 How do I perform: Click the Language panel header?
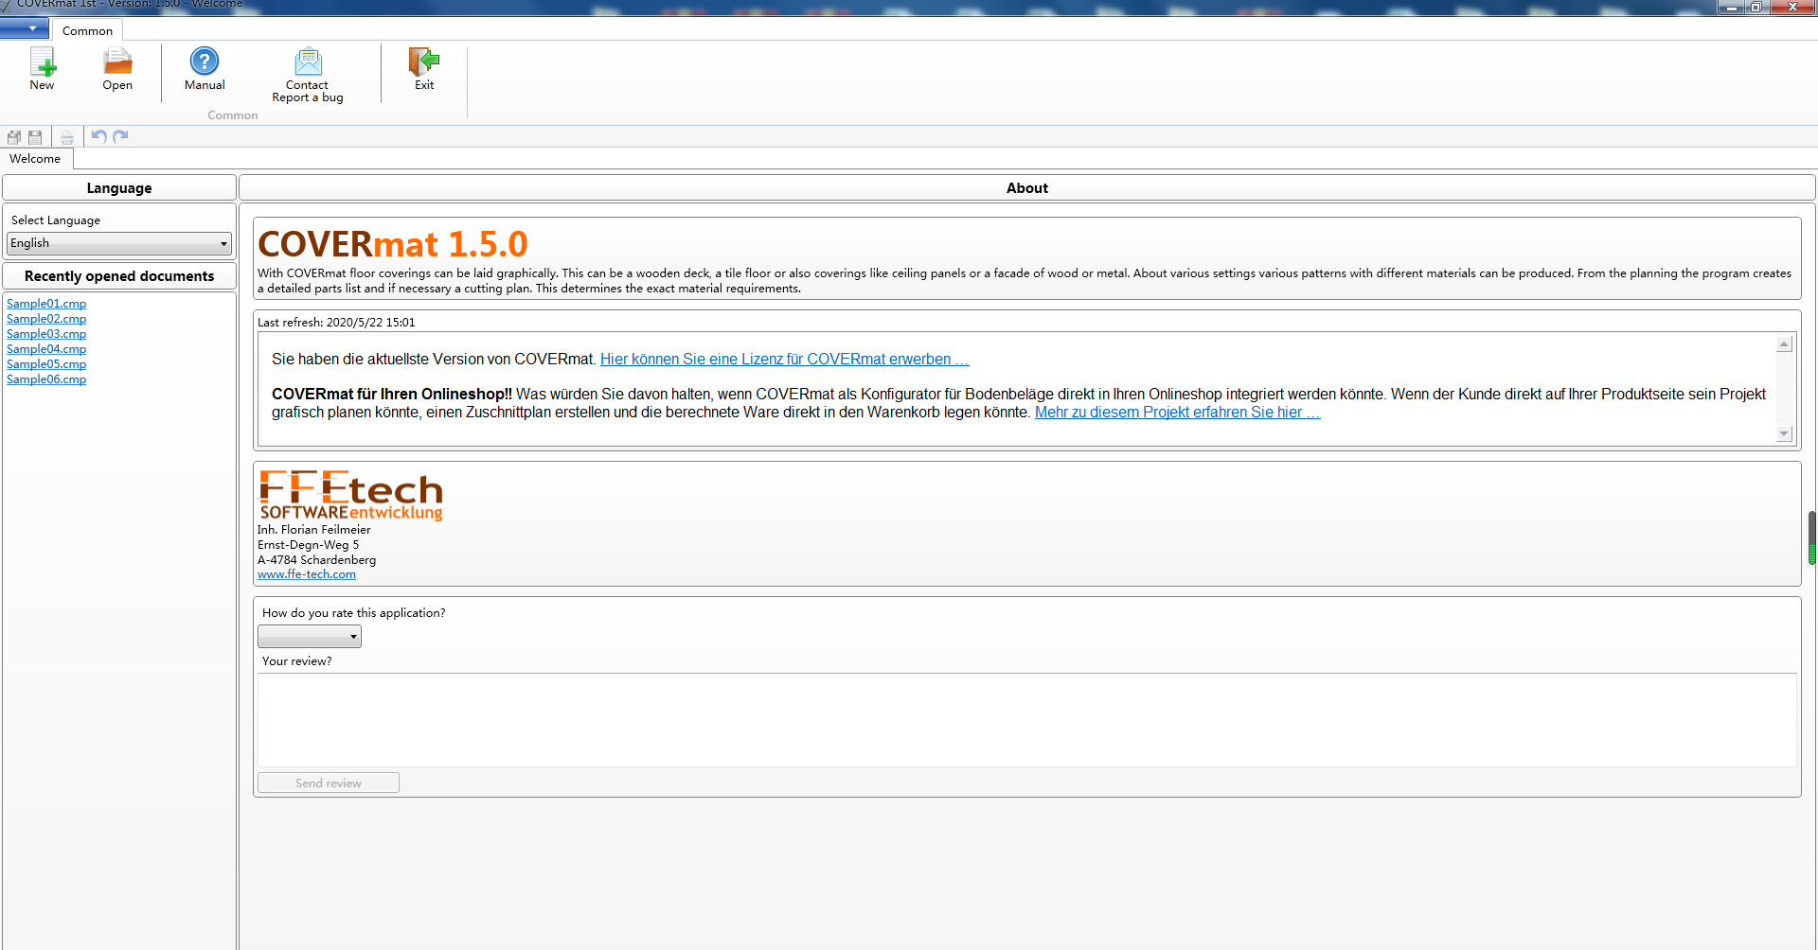pos(119,188)
